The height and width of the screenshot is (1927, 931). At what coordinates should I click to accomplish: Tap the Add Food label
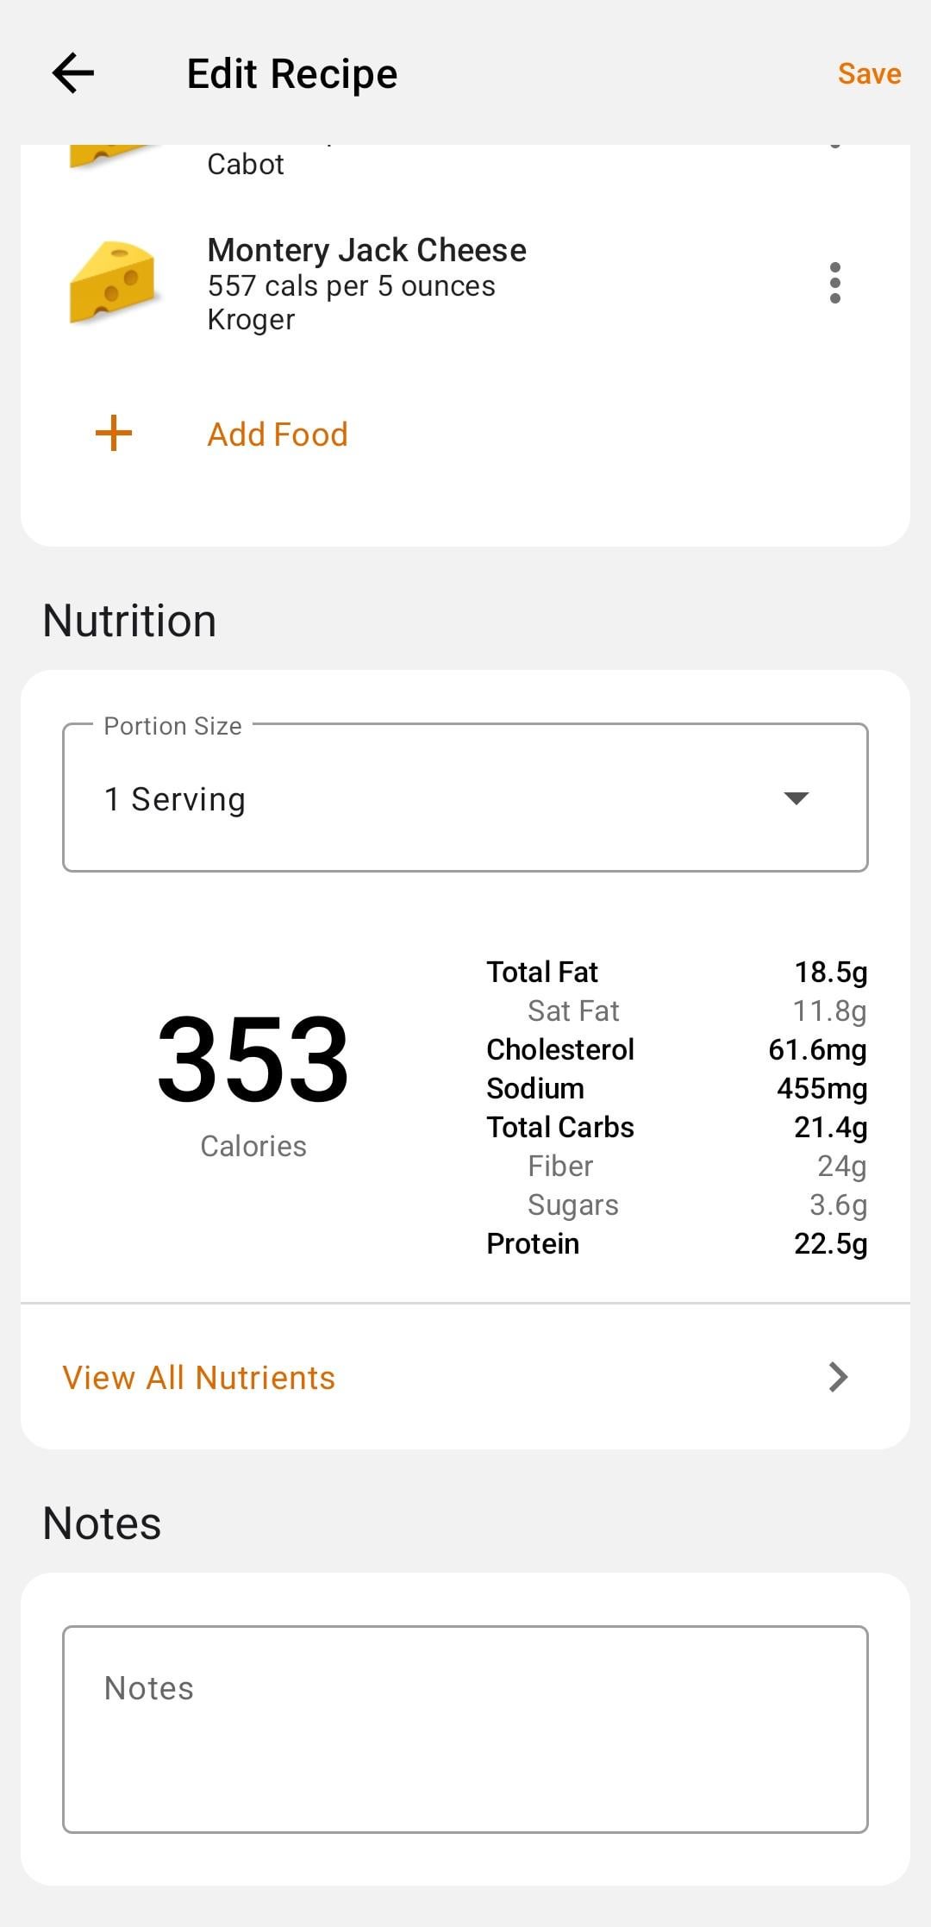[278, 435]
